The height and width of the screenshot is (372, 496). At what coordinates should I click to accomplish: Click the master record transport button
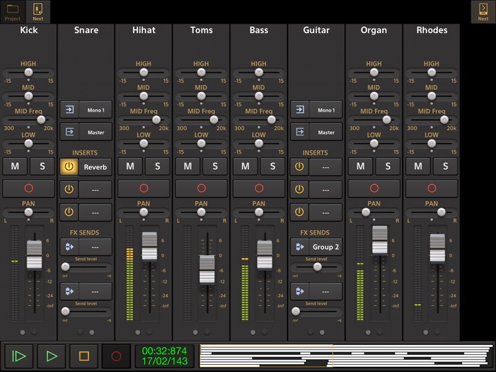[116, 356]
